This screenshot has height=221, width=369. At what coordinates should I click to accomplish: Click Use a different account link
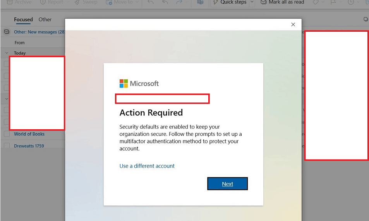[147, 166]
